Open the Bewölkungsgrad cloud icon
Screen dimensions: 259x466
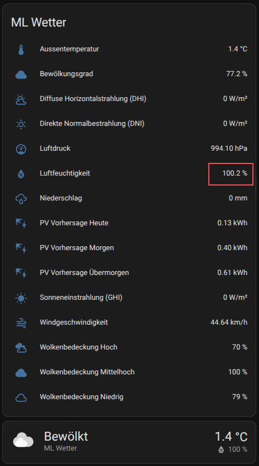point(21,75)
